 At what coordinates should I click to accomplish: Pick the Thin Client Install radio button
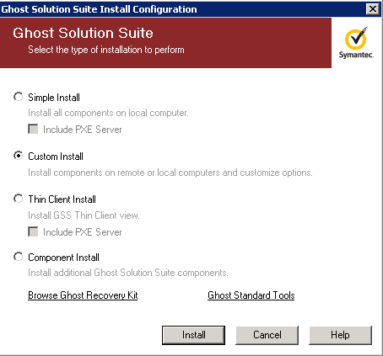(19, 199)
